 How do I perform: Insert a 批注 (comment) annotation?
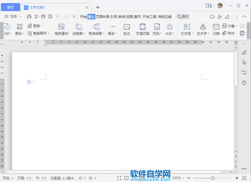coord(126,29)
